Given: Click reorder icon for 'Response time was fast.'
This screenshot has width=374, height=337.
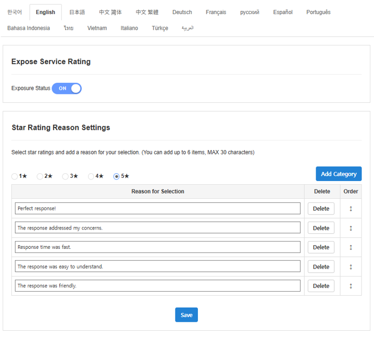Looking at the screenshot, I should click(x=351, y=247).
